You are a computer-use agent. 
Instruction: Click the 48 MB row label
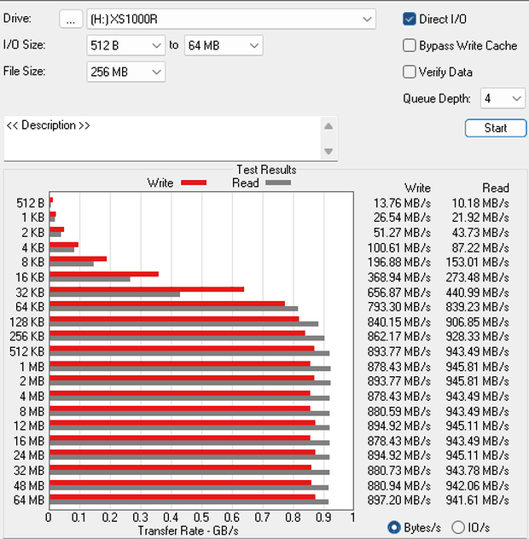coord(29,486)
